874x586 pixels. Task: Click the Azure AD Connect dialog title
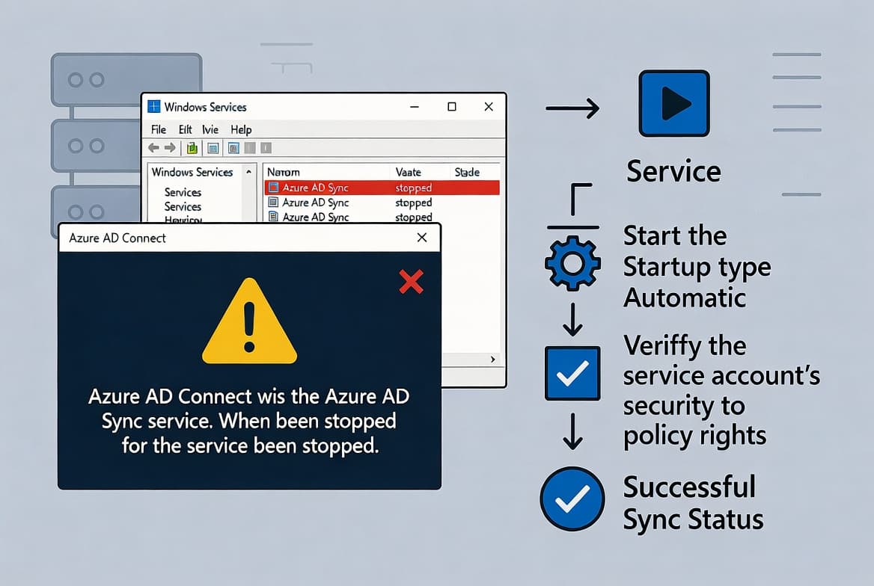coord(117,238)
